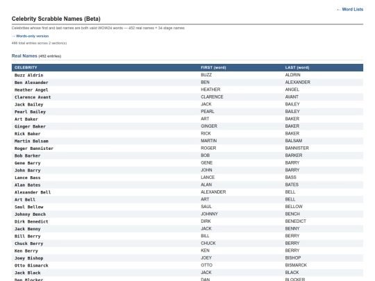Viewport: 375px width, 281px height.
Task: Click the Joey Bishop name
Action: pyautogui.click(x=29, y=258)
